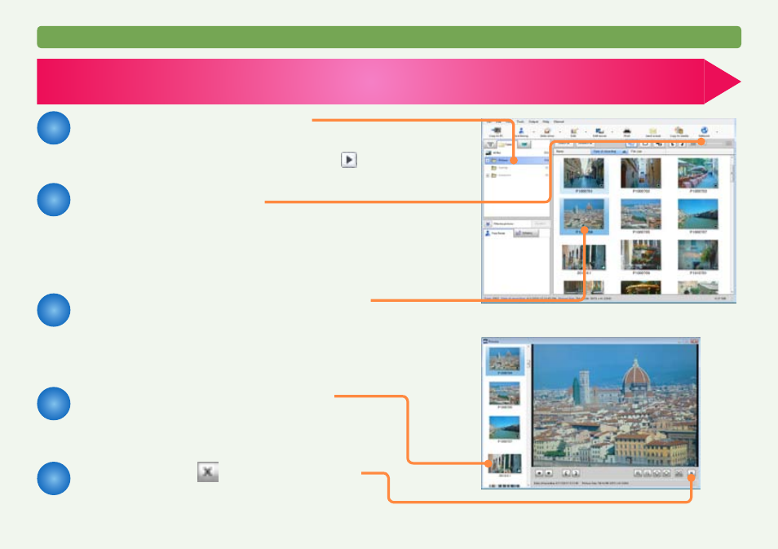Select the second view mode icon
Screen dimensions: 778x549
[645, 144]
